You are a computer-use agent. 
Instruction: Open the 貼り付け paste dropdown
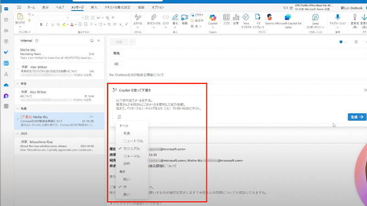pos(20,22)
